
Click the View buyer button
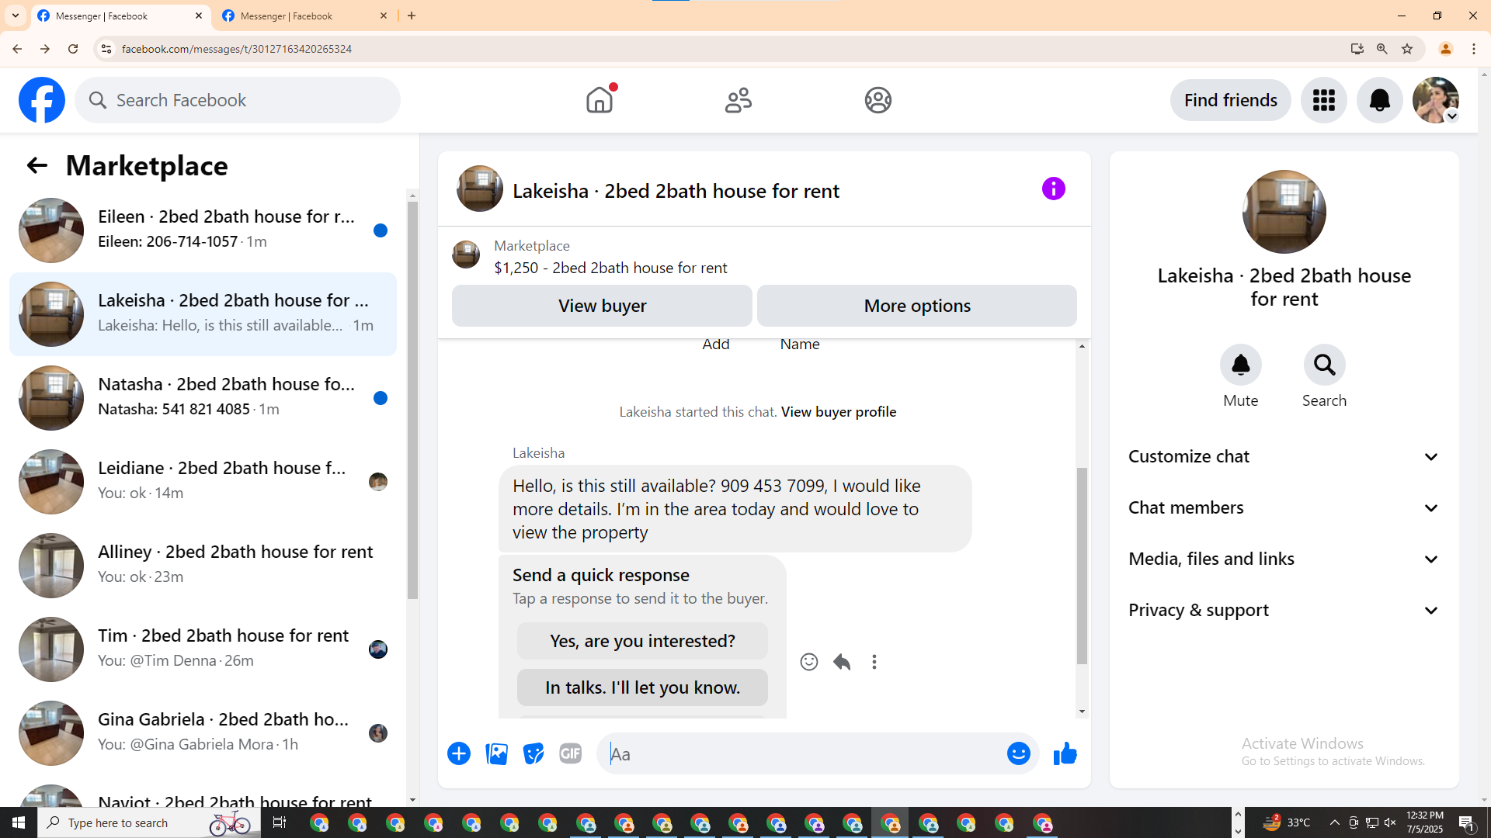coord(602,306)
